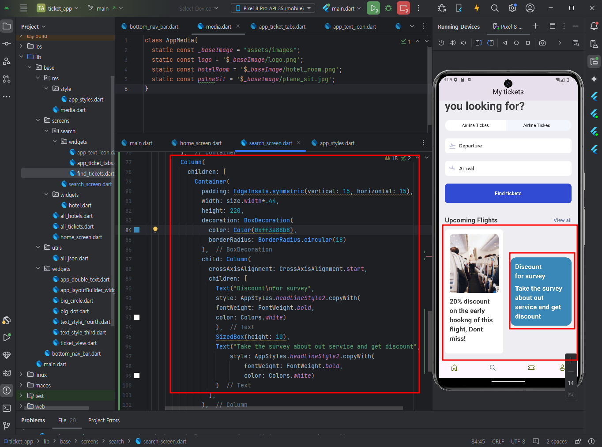This screenshot has height=447, width=602.
Task: Open the AI assistant sparkle icon
Action: point(594,79)
